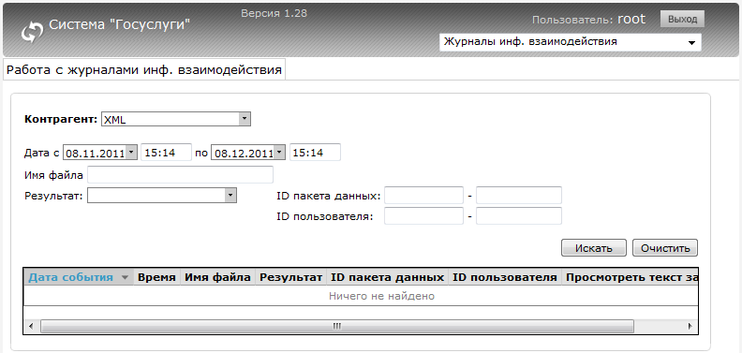Click the Версия 1.28 text
The height and width of the screenshot is (353, 742).
[x=274, y=13]
